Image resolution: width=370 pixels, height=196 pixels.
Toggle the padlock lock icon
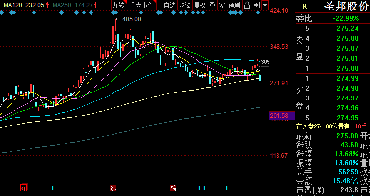pos(247,5)
